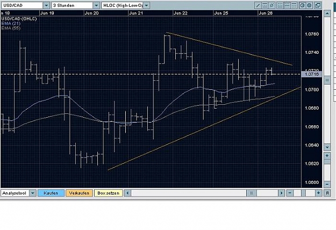Click the horizontal zoom slider handle

click(x=303, y=193)
